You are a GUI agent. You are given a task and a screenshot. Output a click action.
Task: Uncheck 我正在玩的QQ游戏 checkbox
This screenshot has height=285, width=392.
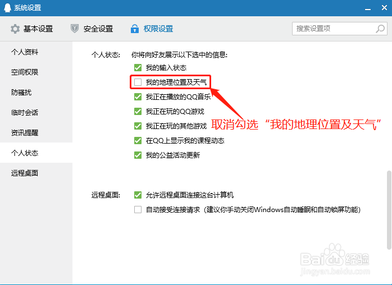click(x=138, y=112)
